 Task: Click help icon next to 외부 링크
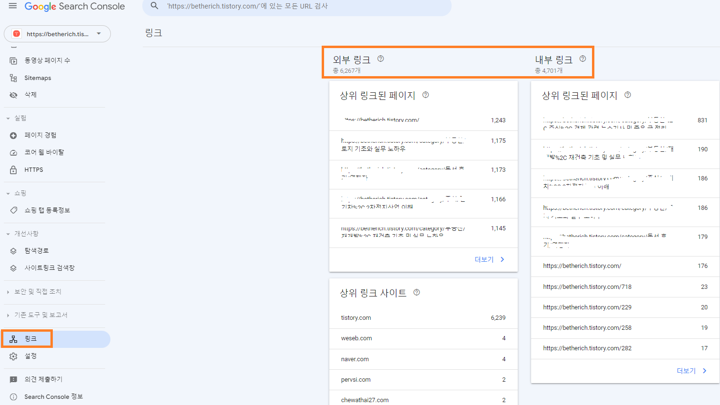(x=381, y=59)
